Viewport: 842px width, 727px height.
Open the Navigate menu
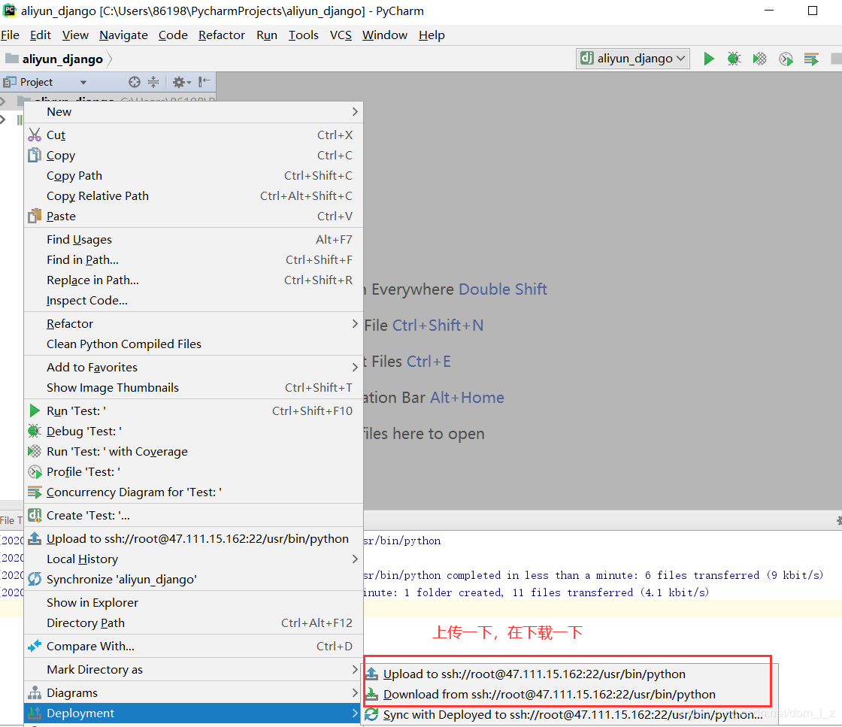123,35
